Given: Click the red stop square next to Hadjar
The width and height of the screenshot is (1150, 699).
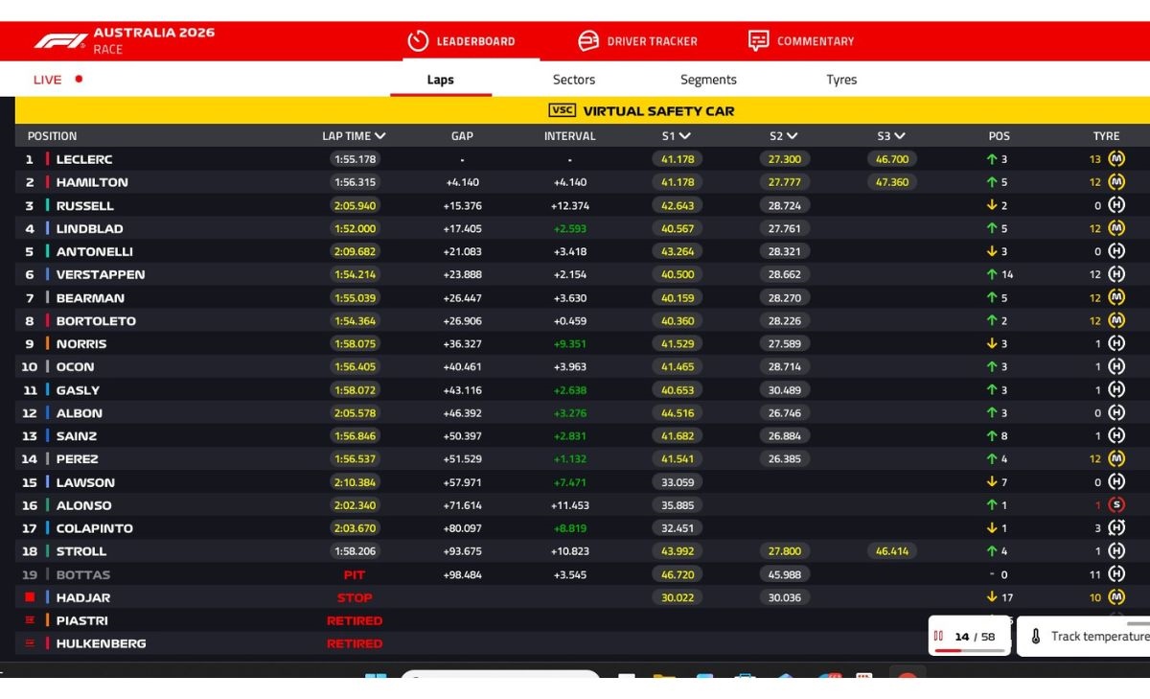Looking at the screenshot, I should tap(30, 597).
